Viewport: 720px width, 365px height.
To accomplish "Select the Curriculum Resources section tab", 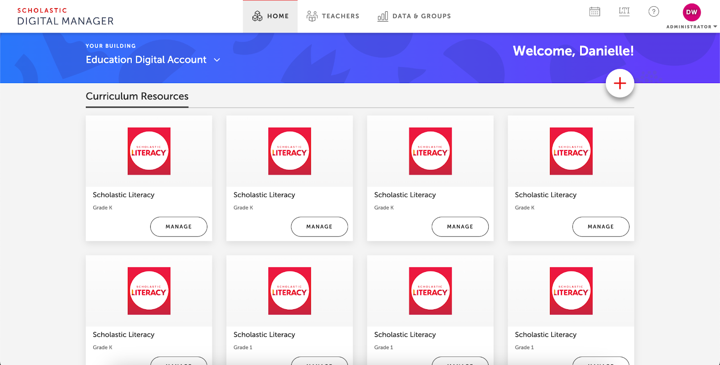I will [x=137, y=96].
